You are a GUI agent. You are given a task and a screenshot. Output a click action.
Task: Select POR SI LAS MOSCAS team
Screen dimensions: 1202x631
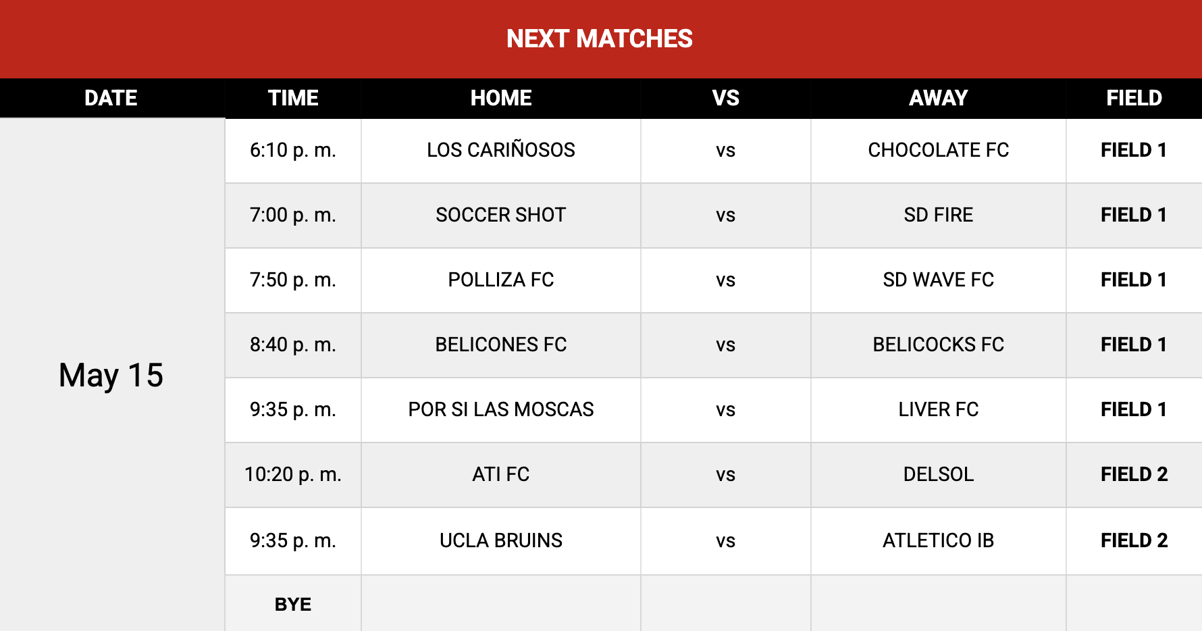(501, 409)
